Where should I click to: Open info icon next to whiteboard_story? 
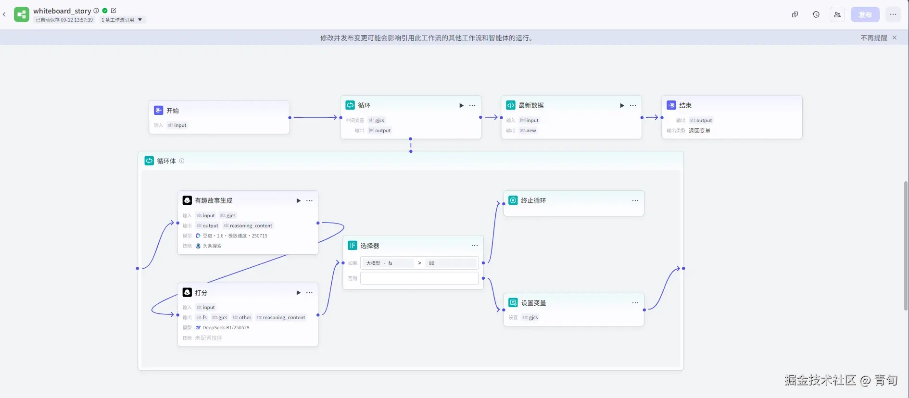coord(96,11)
